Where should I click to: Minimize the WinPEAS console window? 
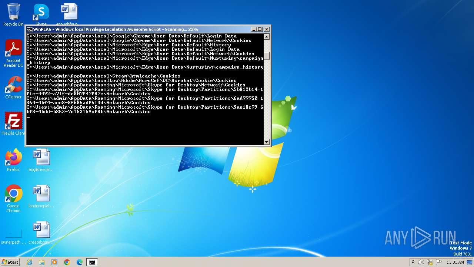pos(254,29)
